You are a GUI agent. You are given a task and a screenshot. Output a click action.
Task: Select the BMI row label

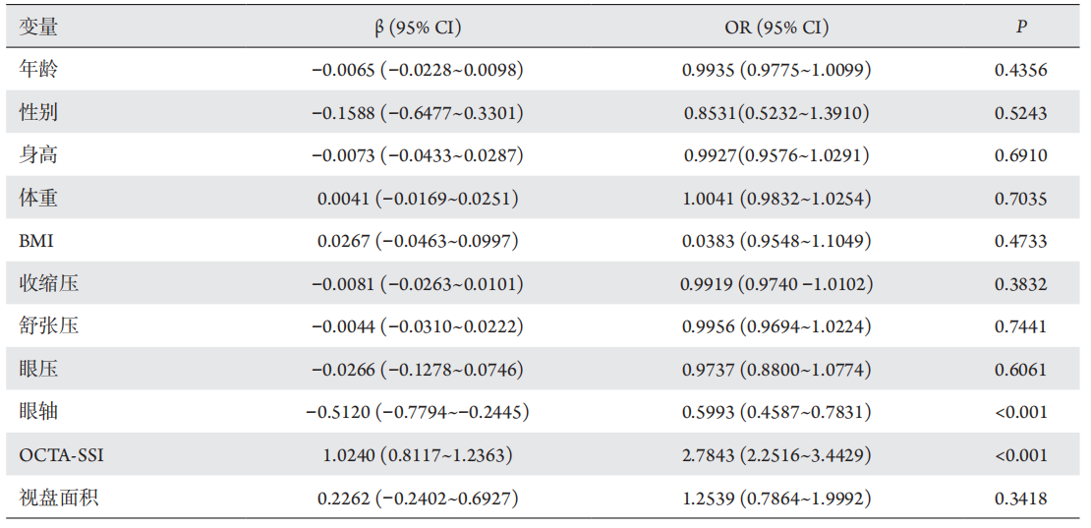pos(37,241)
